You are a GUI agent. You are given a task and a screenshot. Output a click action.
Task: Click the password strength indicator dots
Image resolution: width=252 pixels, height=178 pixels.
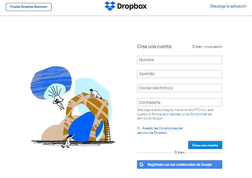click(220, 102)
